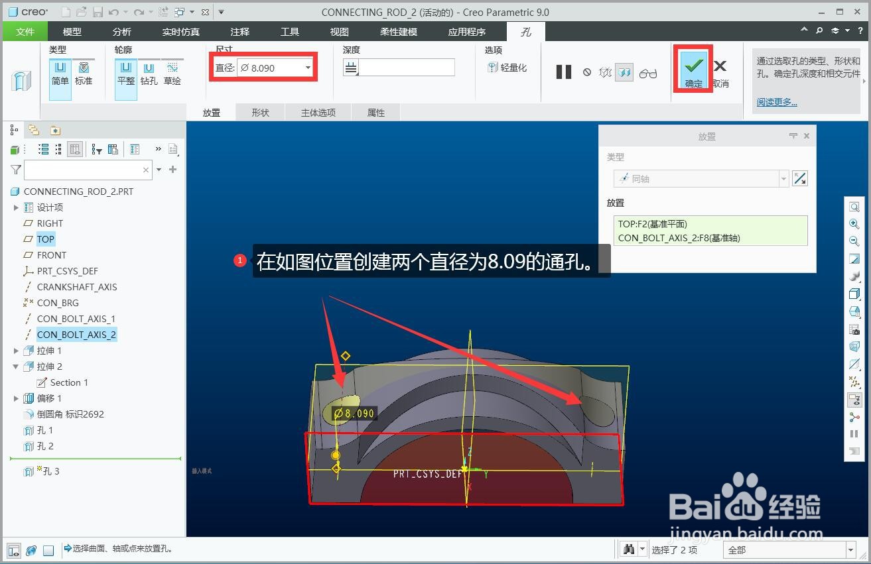Select CON_BOLT_AXIS_1 in the model tree

click(x=76, y=319)
